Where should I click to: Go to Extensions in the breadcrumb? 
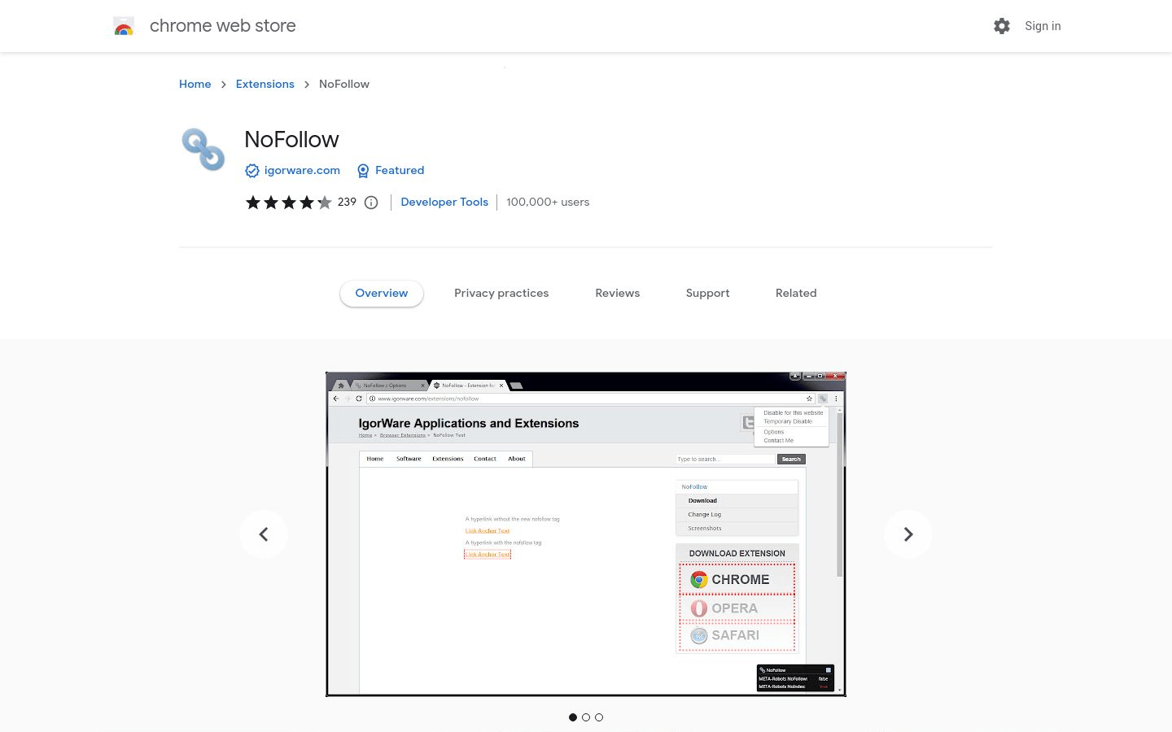265,84
